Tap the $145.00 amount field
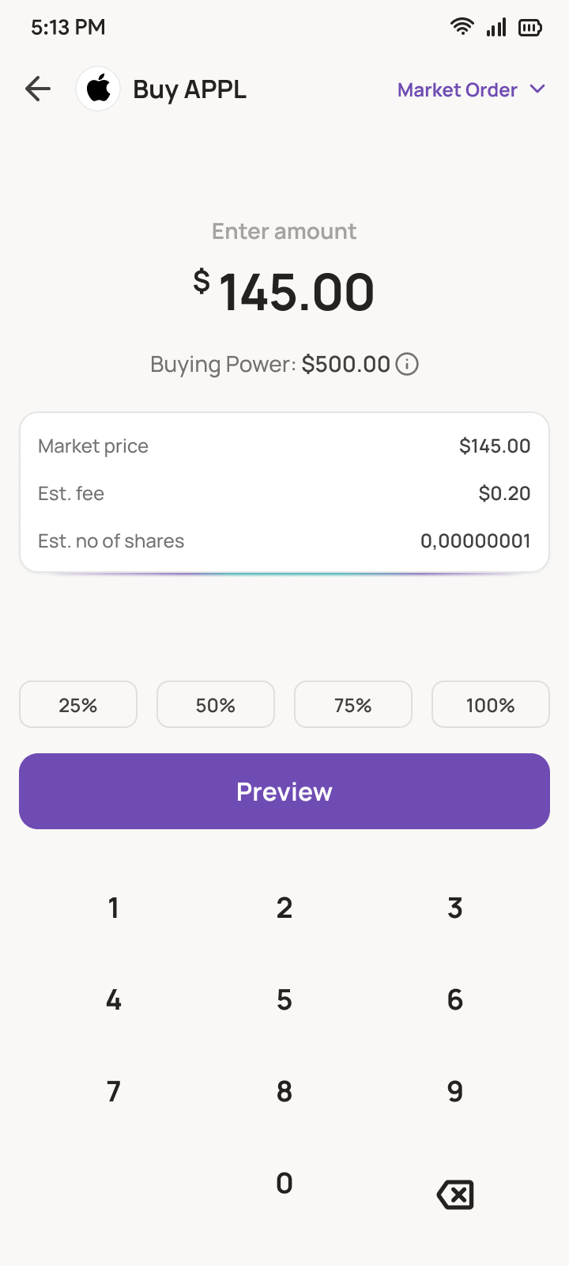Viewport: 569px width, 1266px height. [284, 291]
